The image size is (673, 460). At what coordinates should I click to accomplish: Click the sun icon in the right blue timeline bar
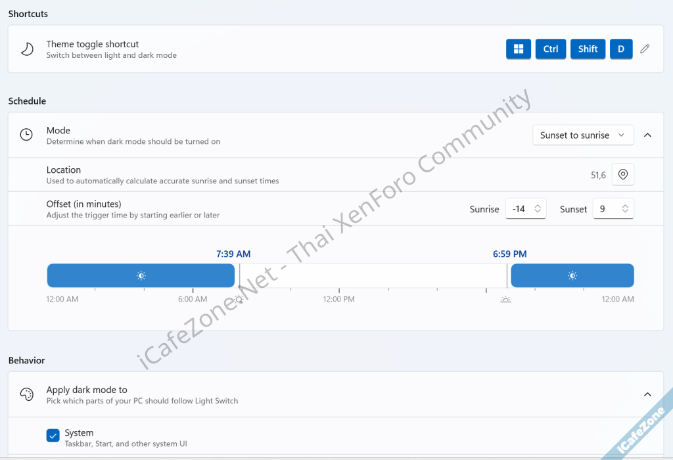pos(572,276)
